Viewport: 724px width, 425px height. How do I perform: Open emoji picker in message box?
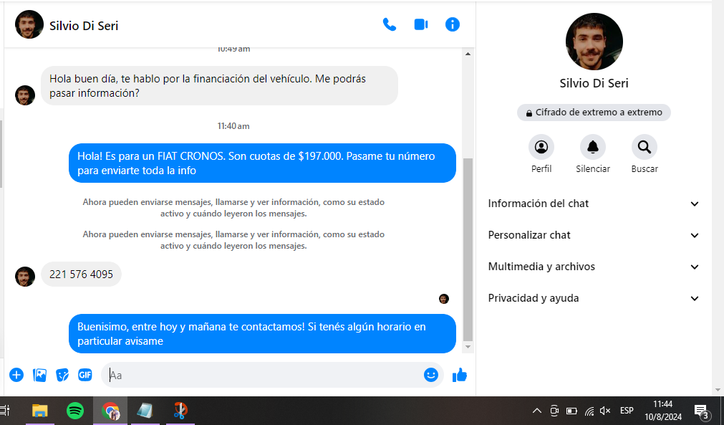tap(431, 375)
